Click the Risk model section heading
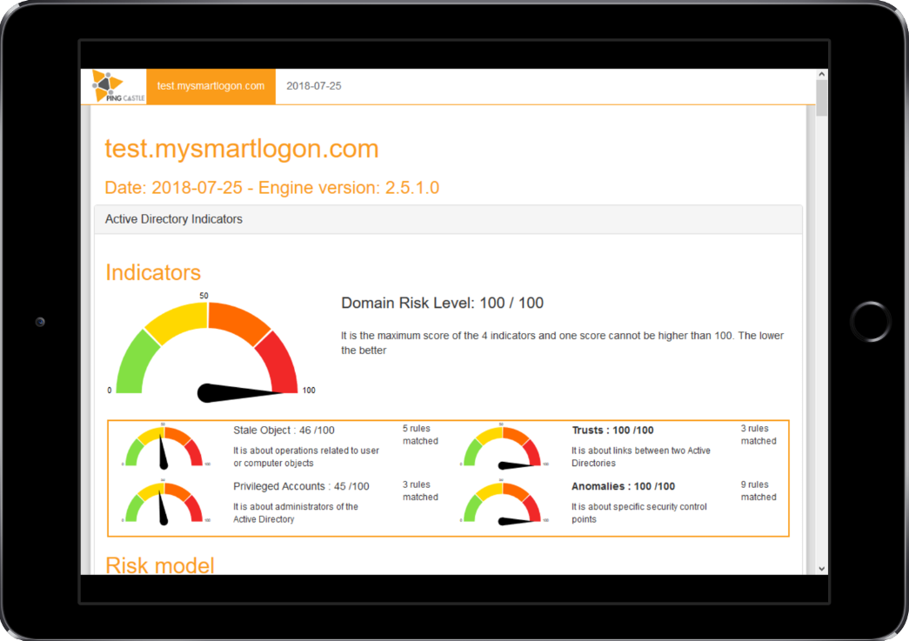Viewport: 909px width, 641px height. 160,564
